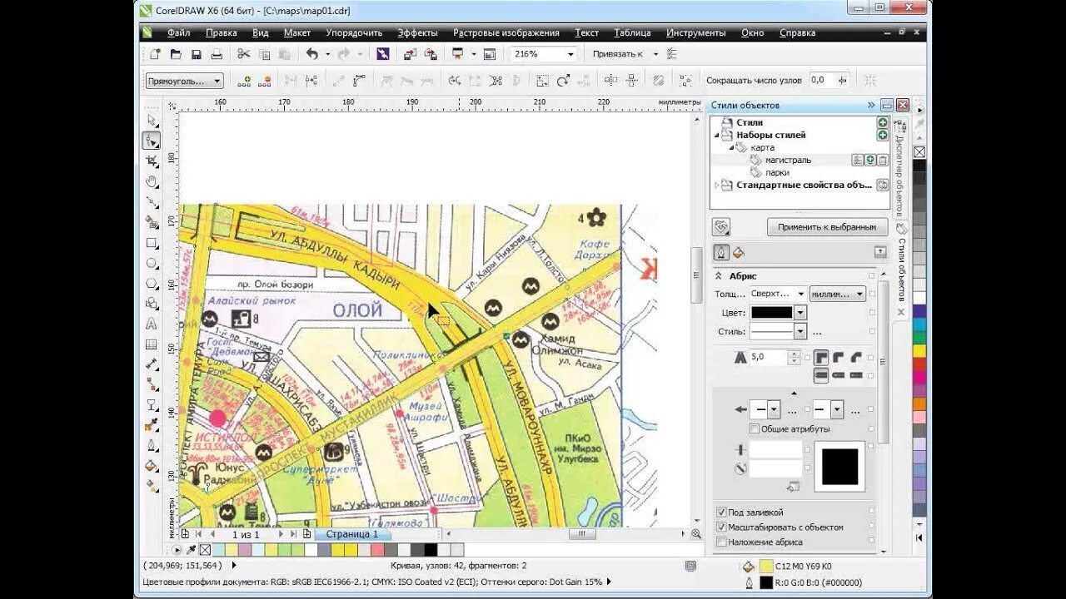The image size is (1066, 599).
Task: Open the Прямоуголь... selection mode dropdown
Action: pyautogui.click(x=217, y=81)
